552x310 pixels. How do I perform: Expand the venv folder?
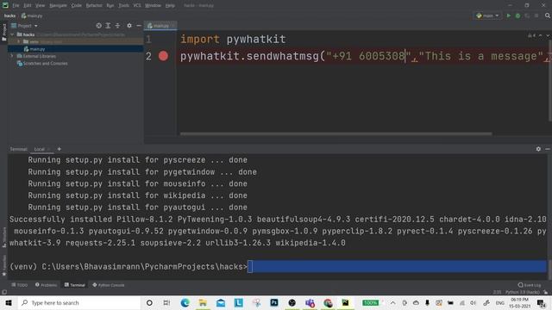point(19,41)
